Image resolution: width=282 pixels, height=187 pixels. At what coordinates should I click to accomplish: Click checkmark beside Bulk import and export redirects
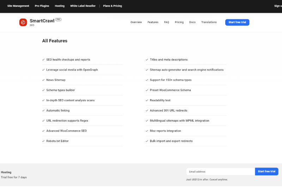[147, 141]
